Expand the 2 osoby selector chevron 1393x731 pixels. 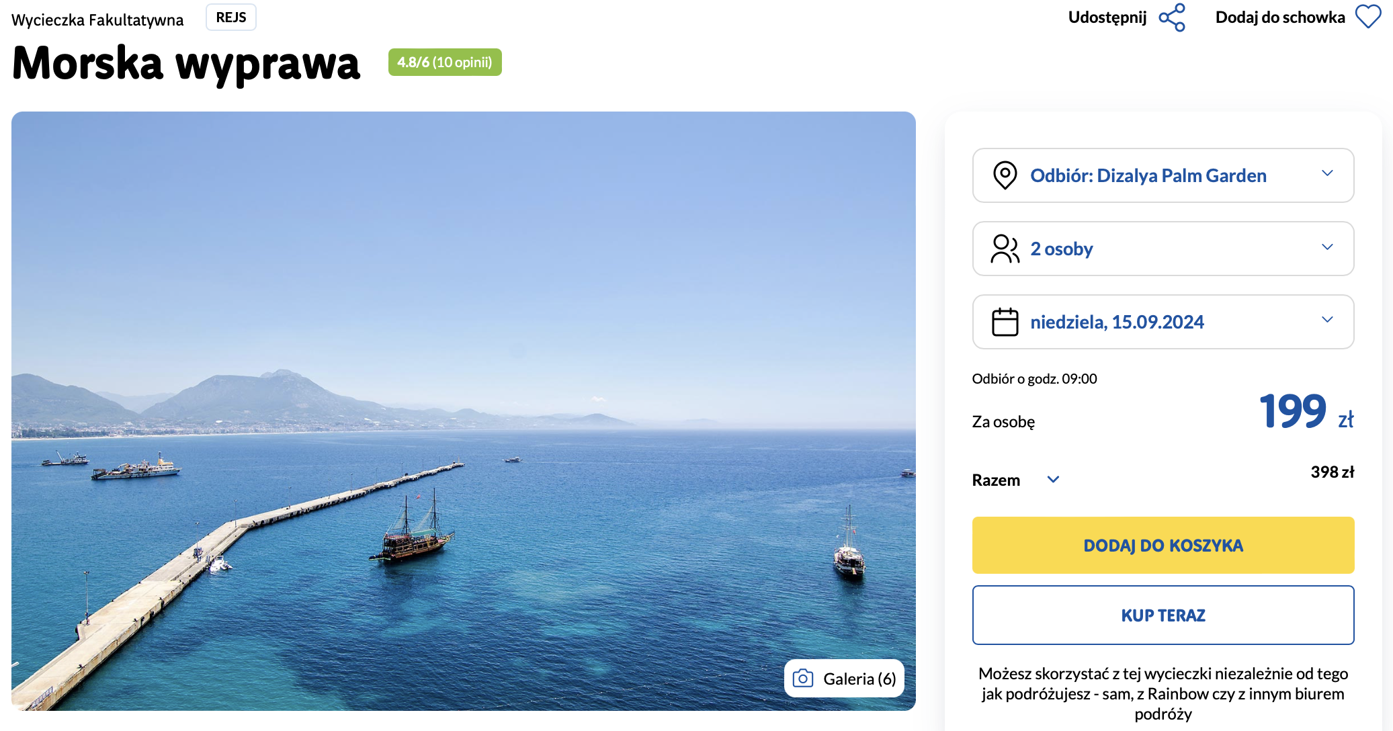coord(1327,247)
